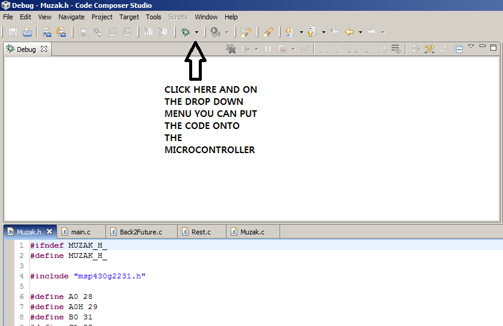Click the Disconnect icon in Debug view
This screenshot has height=326, width=503.
(304, 49)
